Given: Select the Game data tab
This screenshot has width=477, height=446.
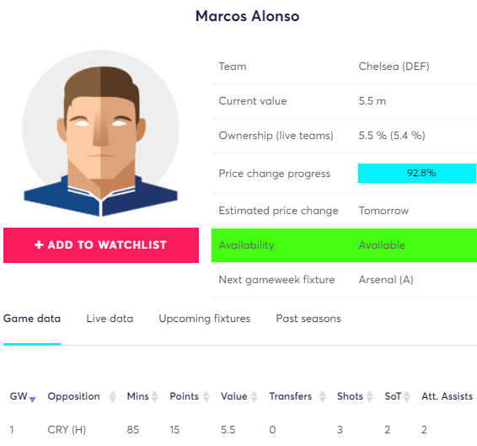Looking at the screenshot, I should (32, 319).
